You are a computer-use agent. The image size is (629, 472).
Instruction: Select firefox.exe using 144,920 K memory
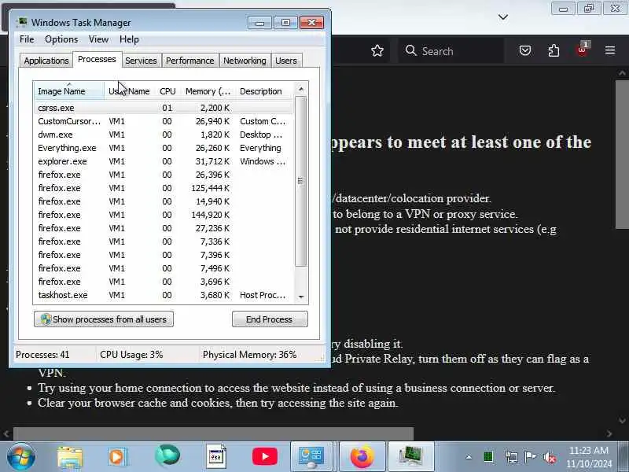164,215
